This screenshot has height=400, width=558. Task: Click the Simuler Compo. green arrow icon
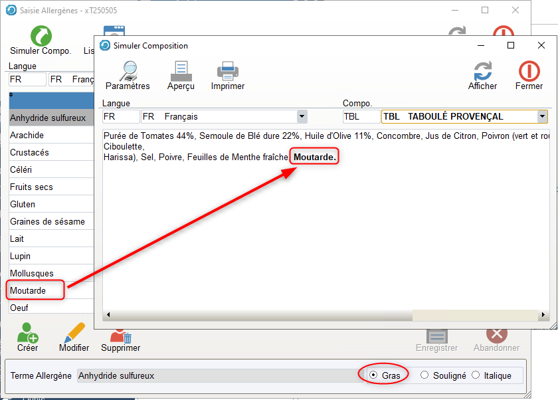pos(41,36)
